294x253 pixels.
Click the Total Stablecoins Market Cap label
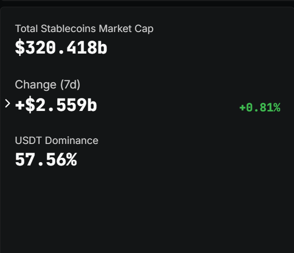84,29
